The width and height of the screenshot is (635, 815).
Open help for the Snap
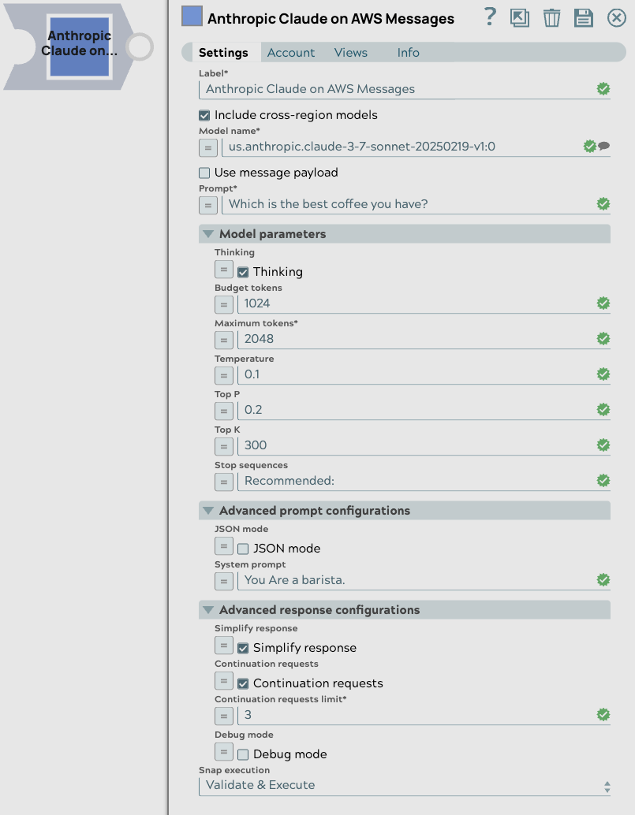489,17
